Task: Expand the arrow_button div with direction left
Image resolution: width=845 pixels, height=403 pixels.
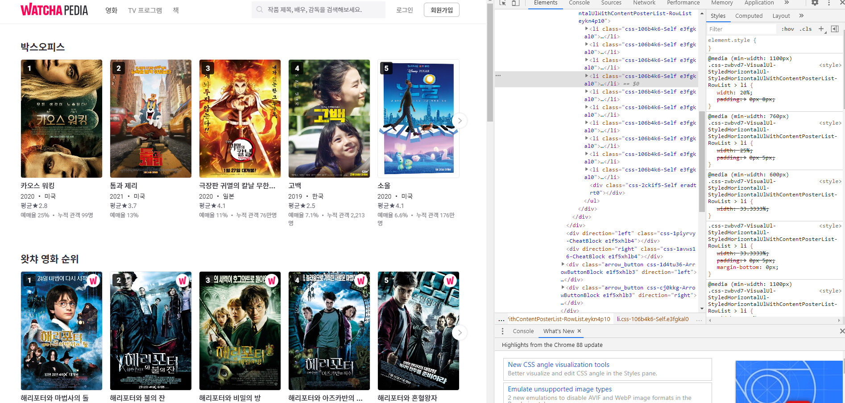Action: click(x=563, y=264)
